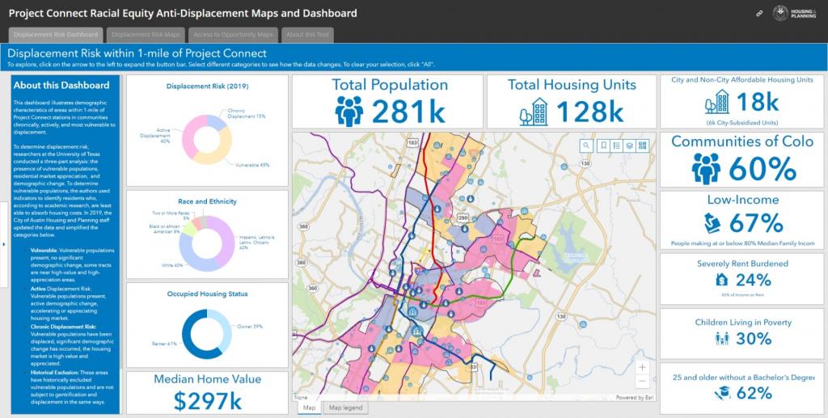Click the money-hand icon beside 67%
This screenshot has height=418, width=828.
pos(712,223)
